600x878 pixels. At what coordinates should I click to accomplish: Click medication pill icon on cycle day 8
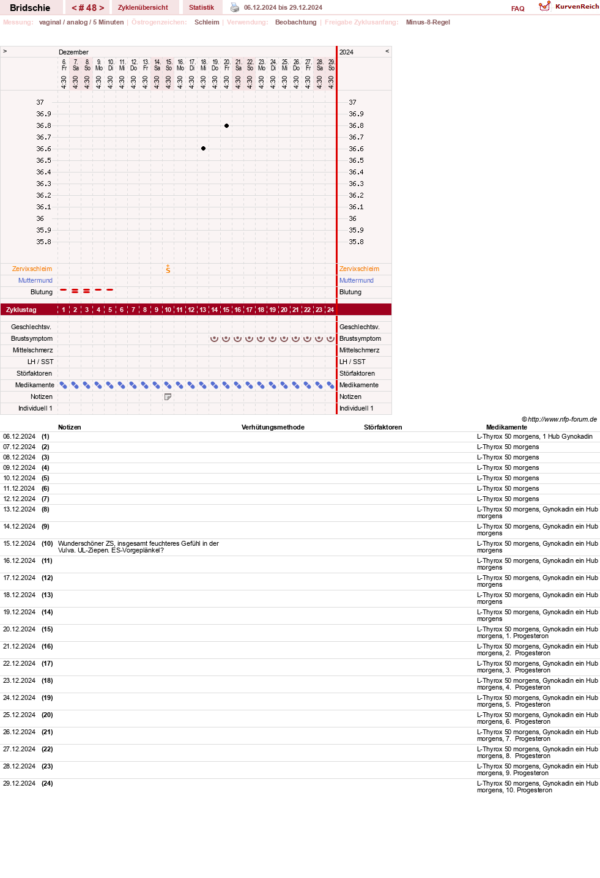pos(145,385)
